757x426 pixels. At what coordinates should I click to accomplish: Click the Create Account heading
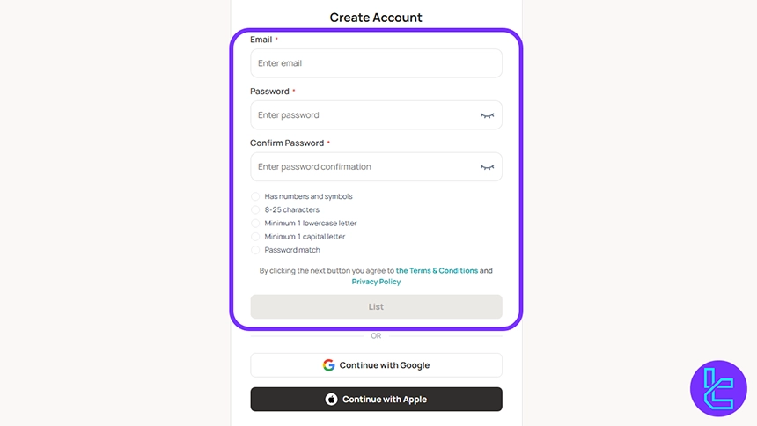(x=376, y=18)
